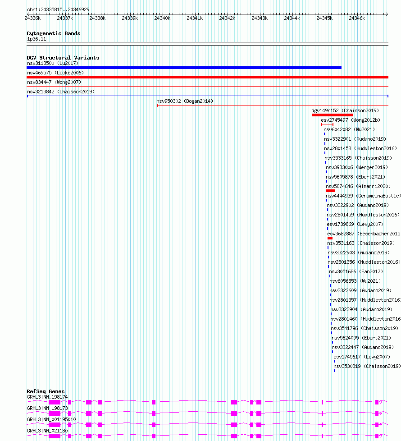401x441 pixels.
Task: Open esv1739869 (Levy2007) label
Action: [355, 224]
